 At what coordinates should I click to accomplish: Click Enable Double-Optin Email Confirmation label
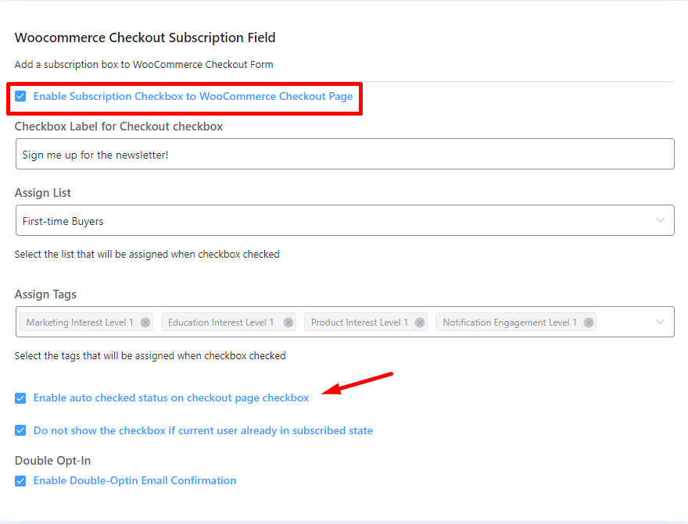point(134,480)
